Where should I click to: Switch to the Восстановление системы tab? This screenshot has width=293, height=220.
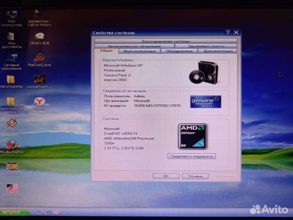(x=166, y=41)
